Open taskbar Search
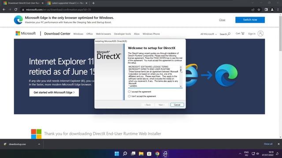Screen dimensions: 282x158 pos(125,154)
